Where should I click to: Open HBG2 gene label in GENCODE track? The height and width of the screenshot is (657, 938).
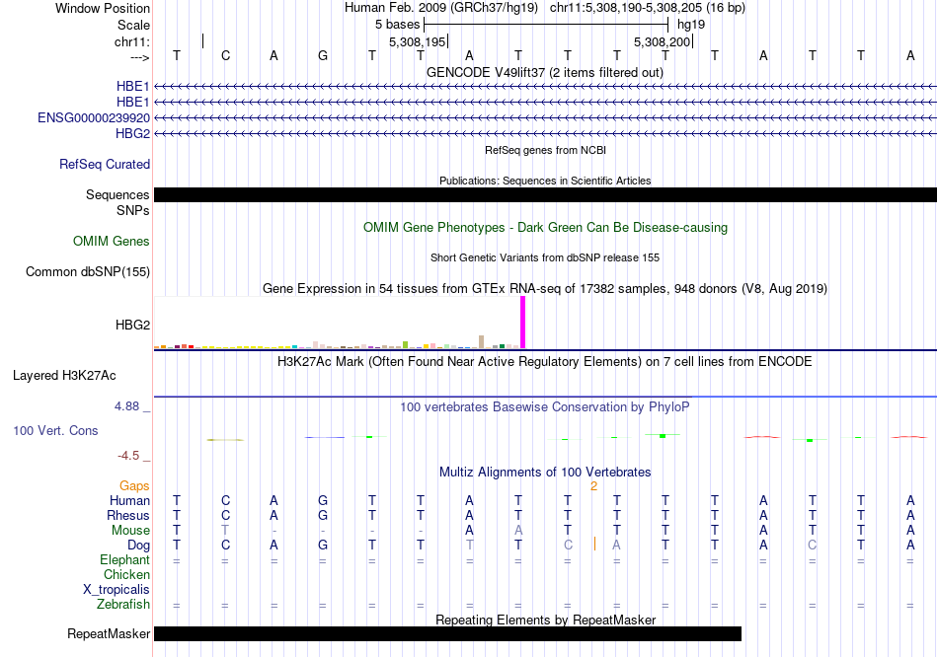tap(133, 133)
